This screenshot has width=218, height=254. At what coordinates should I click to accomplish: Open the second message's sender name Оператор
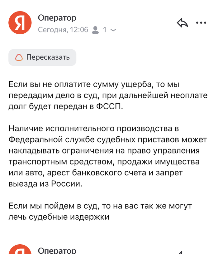click(57, 251)
